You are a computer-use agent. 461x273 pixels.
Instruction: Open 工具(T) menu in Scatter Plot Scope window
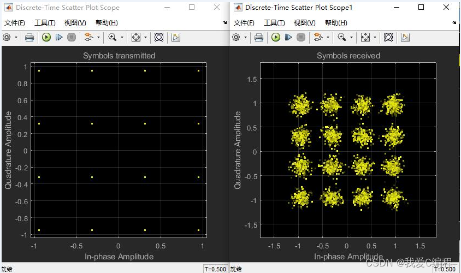pyautogui.click(x=45, y=22)
